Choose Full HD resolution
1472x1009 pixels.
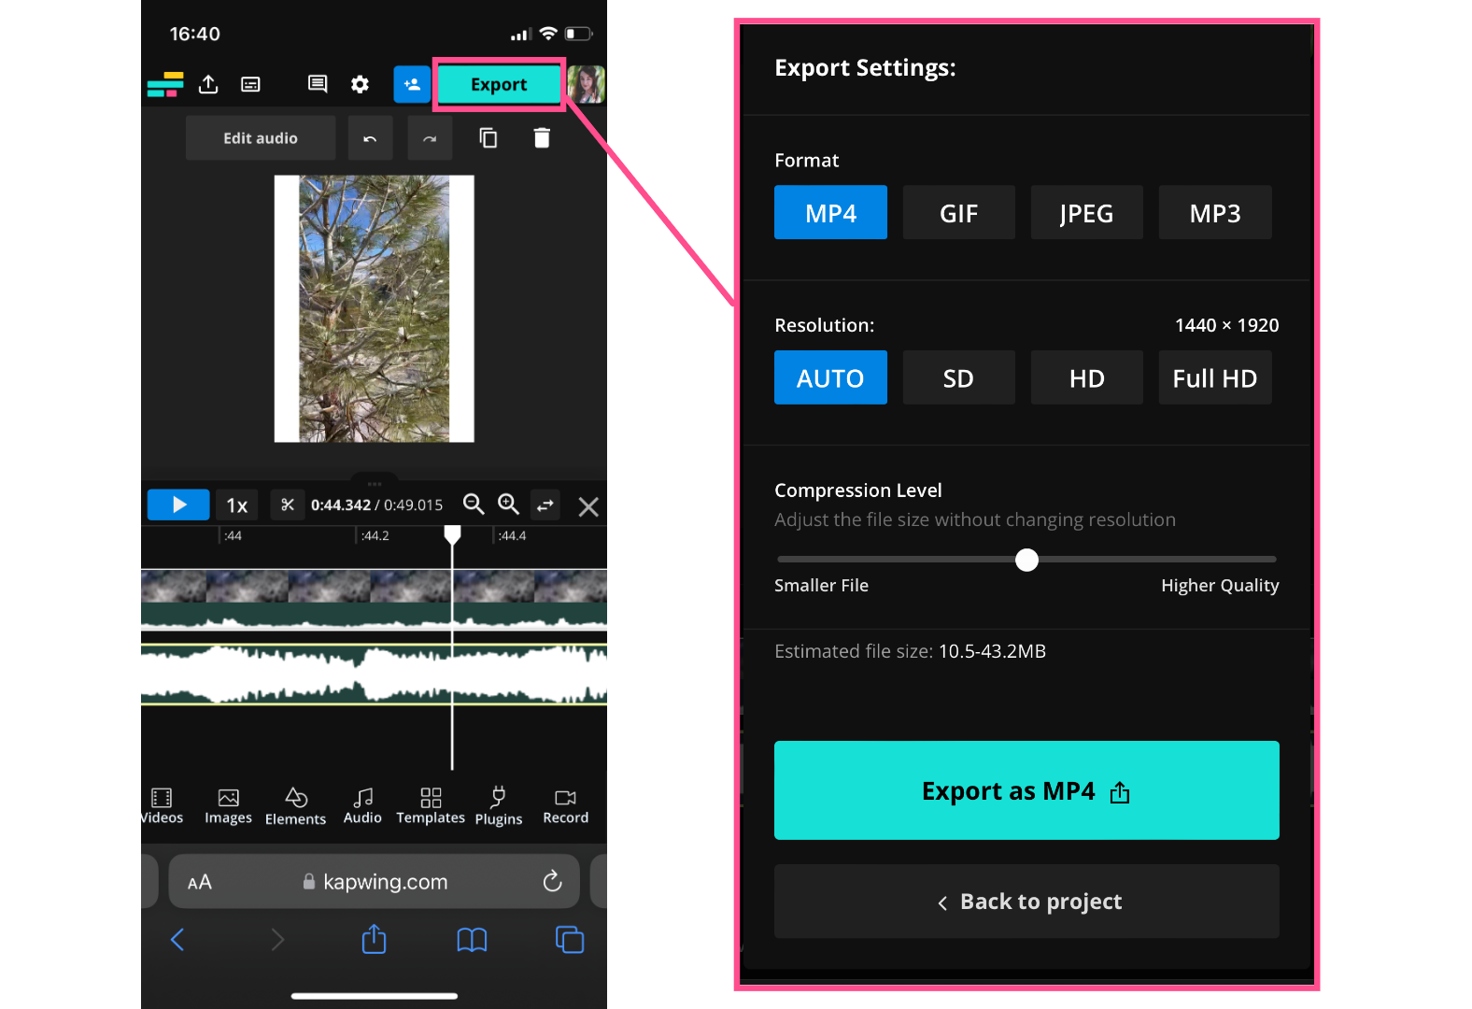click(x=1215, y=377)
